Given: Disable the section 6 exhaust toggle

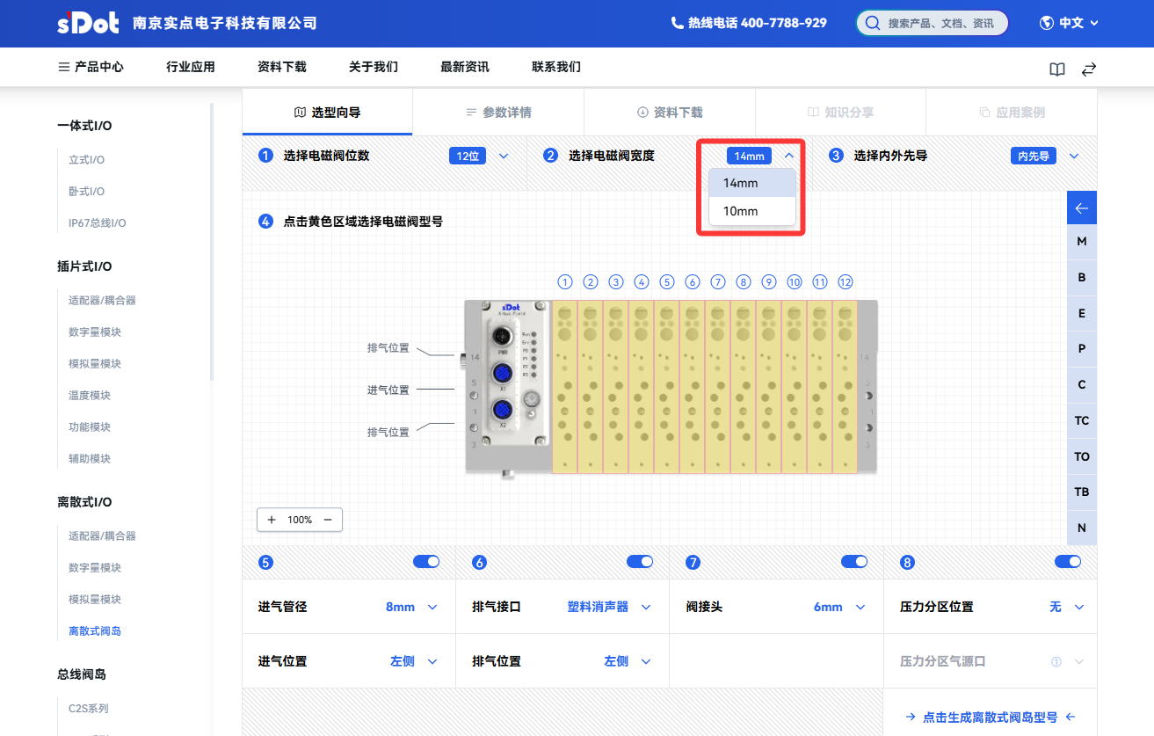Looking at the screenshot, I should point(640,562).
